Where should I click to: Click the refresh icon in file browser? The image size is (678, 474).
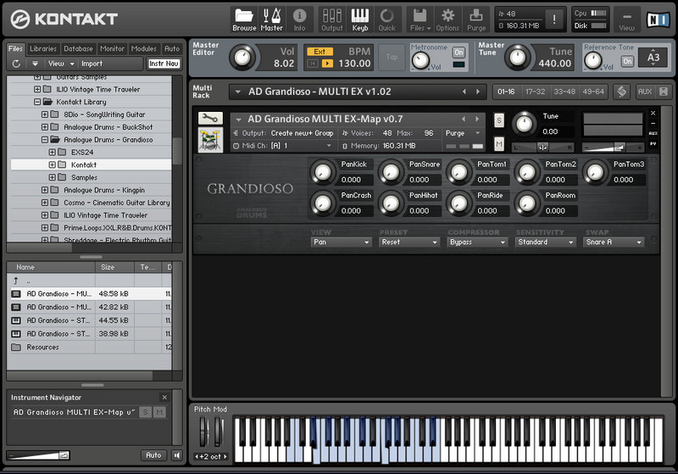(16, 64)
